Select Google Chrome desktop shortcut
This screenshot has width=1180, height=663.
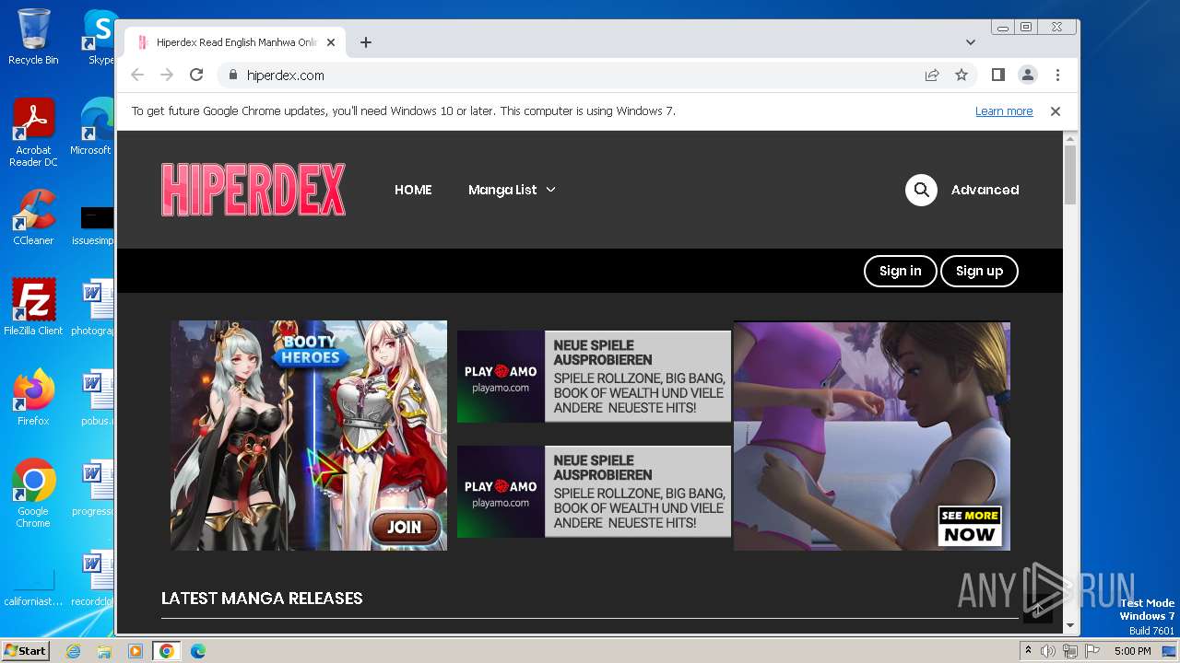pyautogui.click(x=33, y=494)
